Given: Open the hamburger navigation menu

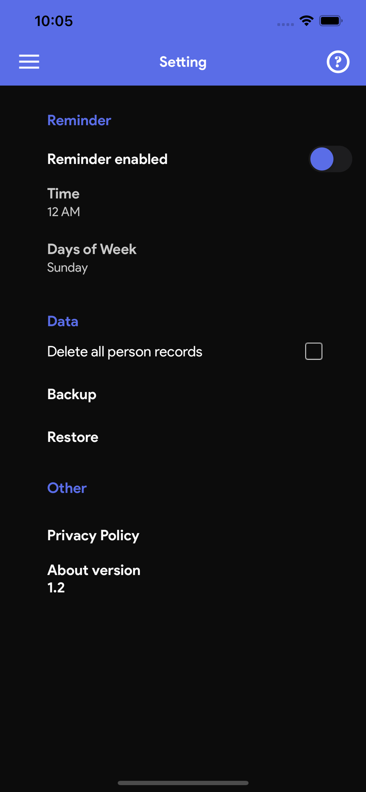Looking at the screenshot, I should pyautogui.click(x=29, y=62).
